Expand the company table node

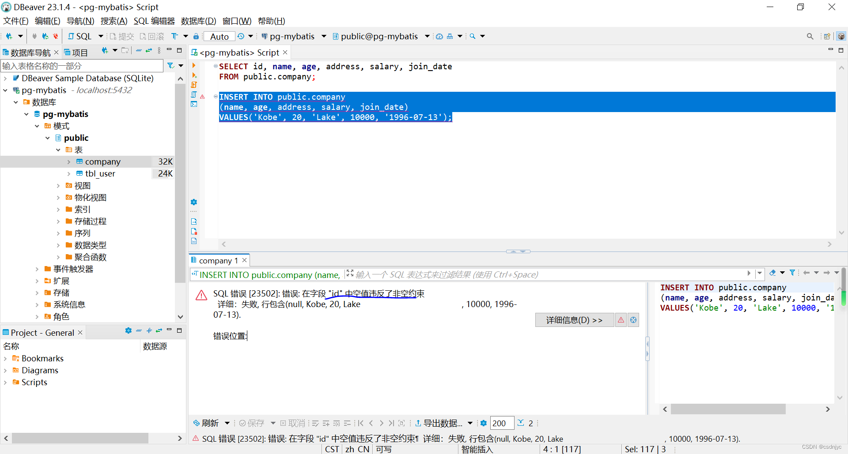(x=69, y=162)
